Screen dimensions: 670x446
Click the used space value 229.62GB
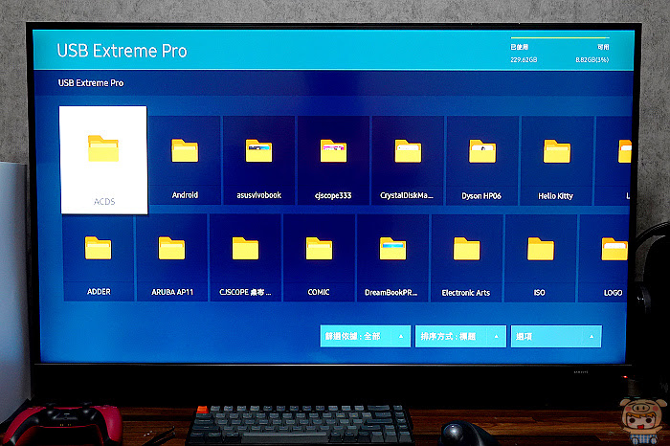pos(524,59)
